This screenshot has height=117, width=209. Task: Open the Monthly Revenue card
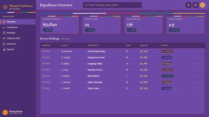tap(60, 25)
